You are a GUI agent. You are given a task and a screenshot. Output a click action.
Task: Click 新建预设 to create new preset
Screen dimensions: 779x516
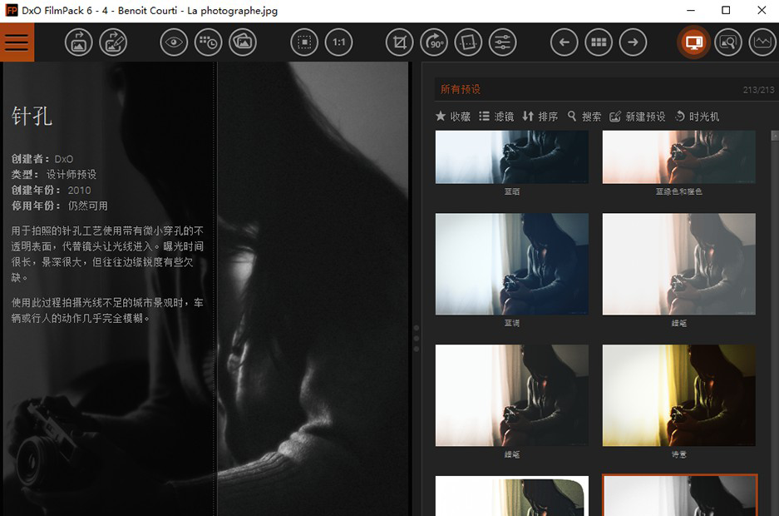coord(638,117)
